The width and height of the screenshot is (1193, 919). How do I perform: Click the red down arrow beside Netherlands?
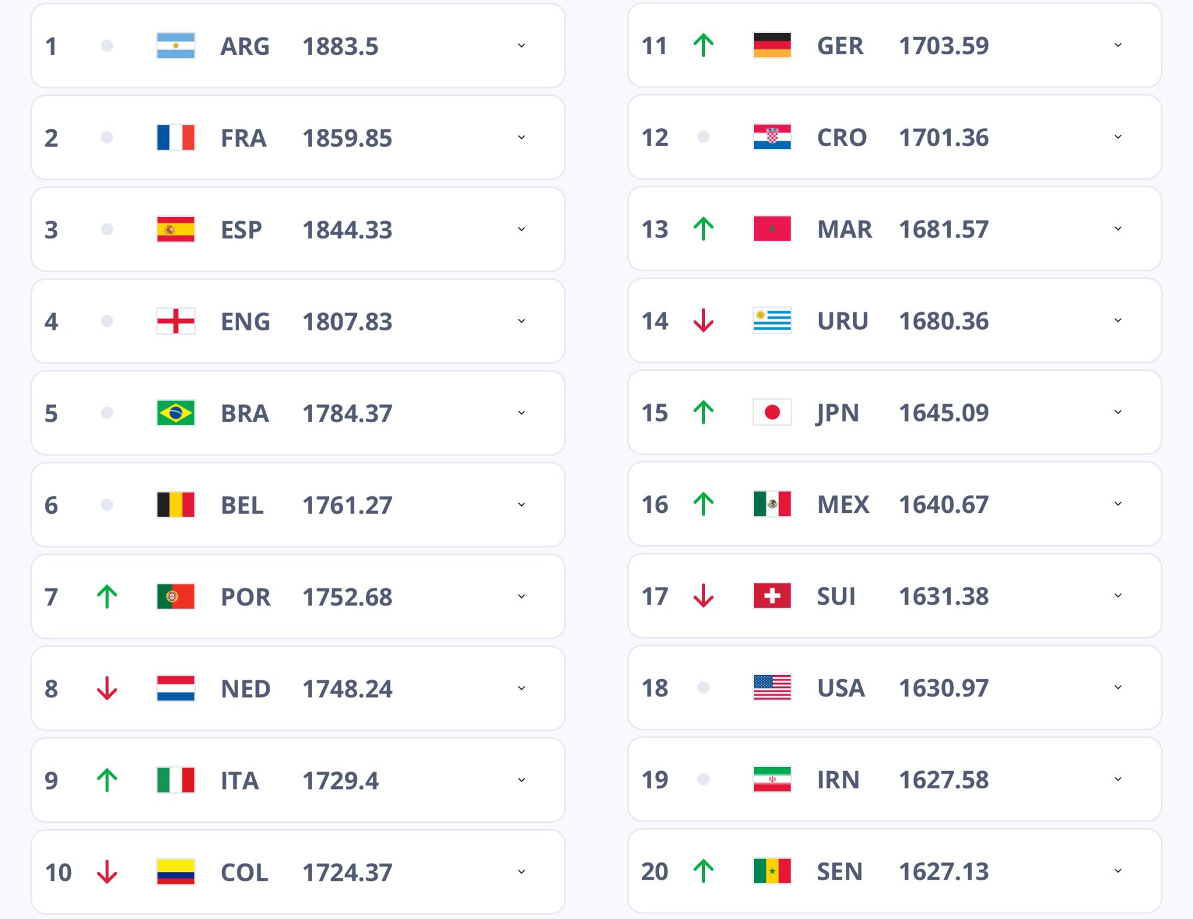coord(107,688)
